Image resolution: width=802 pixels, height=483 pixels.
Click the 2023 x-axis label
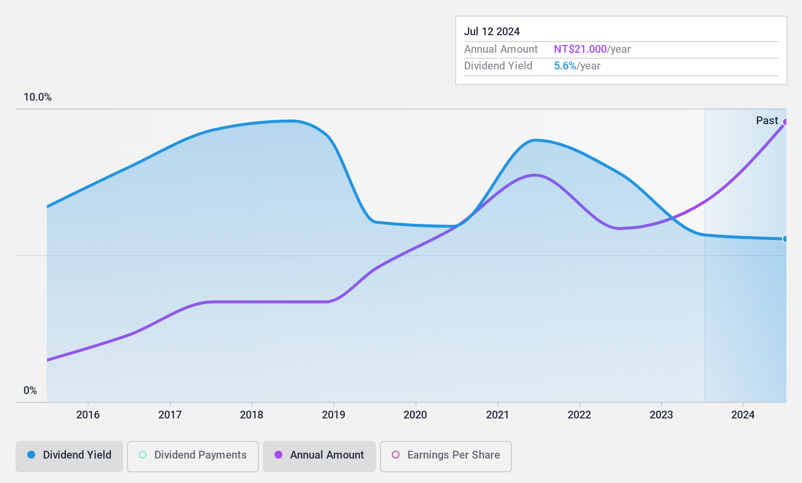[661, 415]
